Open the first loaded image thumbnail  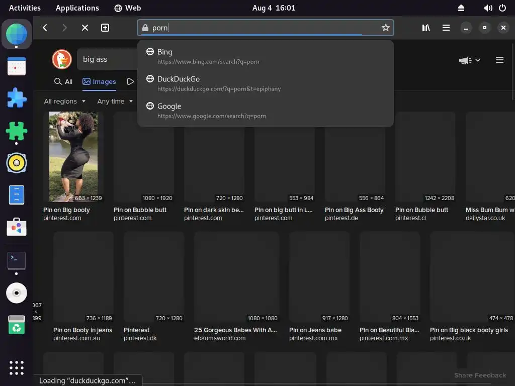click(73, 157)
